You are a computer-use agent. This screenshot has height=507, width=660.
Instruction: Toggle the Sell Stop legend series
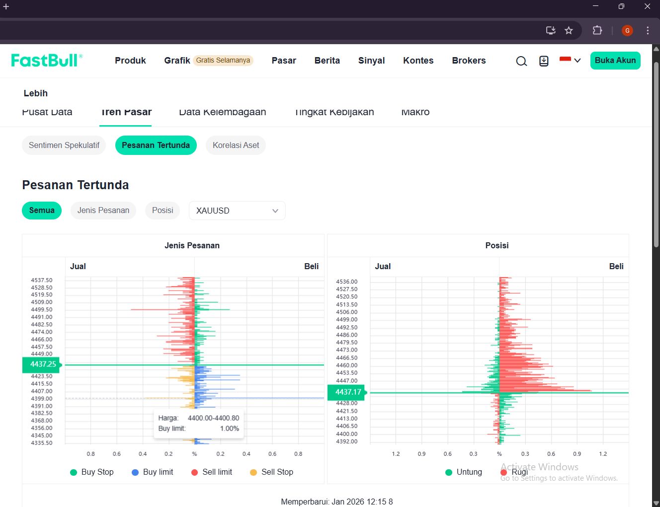[271, 472]
